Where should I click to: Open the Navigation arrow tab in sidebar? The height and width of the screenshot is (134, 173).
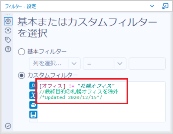(8, 31)
